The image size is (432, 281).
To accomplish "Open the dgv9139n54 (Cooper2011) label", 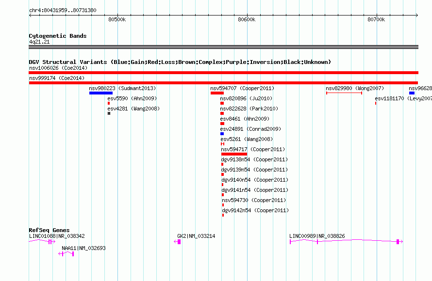I will (x=254, y=170).
